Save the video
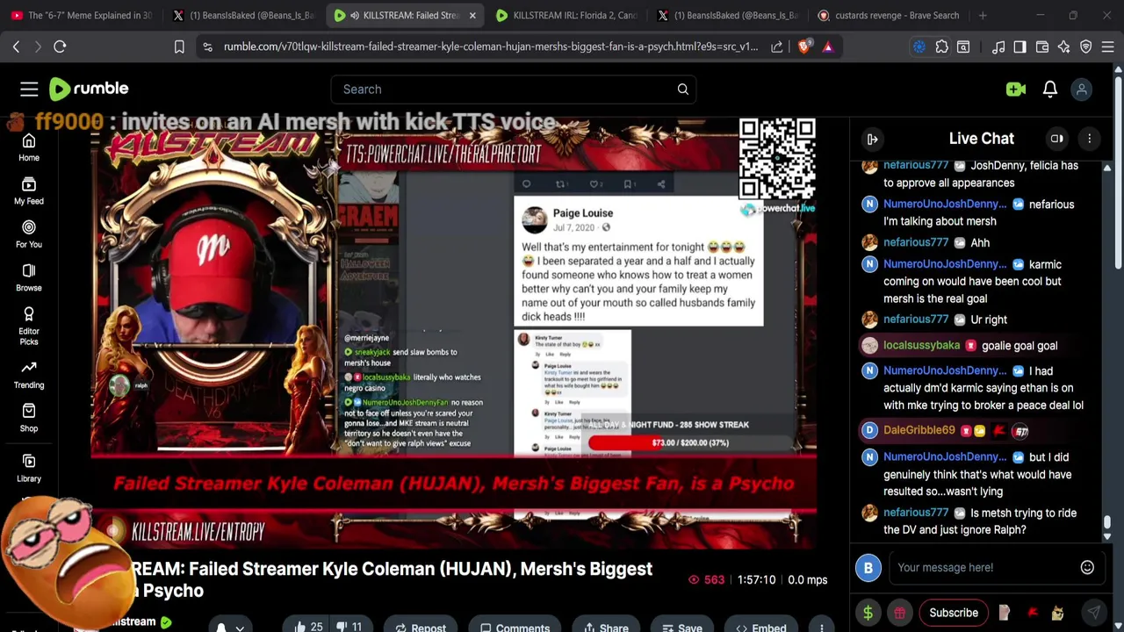The image size is (1124, 632). click(x=681, y=627)
